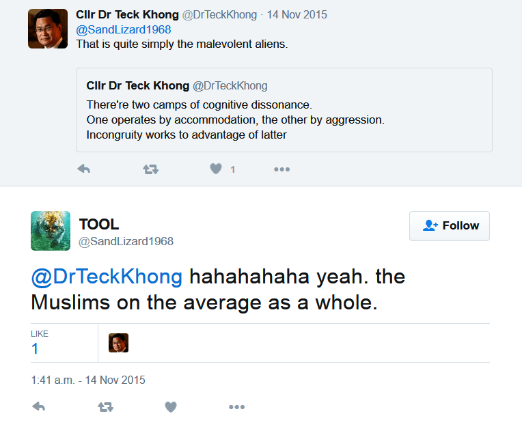Retweet the TOOL tweet
522x433 pixels.
pyautogui.click(x=105, y=407)
